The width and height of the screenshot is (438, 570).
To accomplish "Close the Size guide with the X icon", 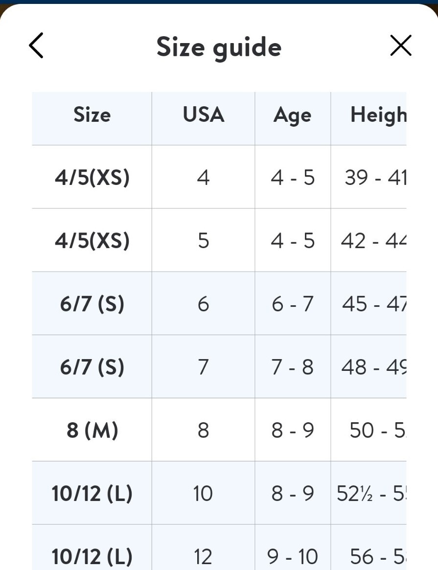I will click(401, 46).
